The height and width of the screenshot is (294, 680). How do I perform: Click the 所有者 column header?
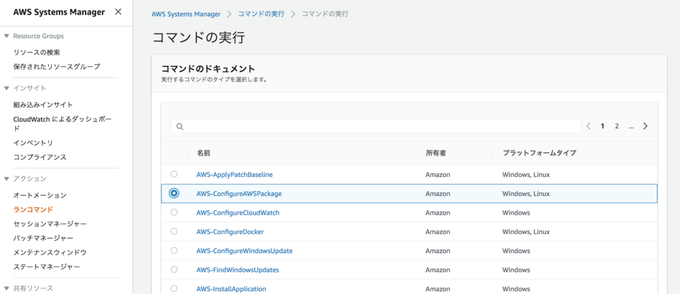coord(436,153)
